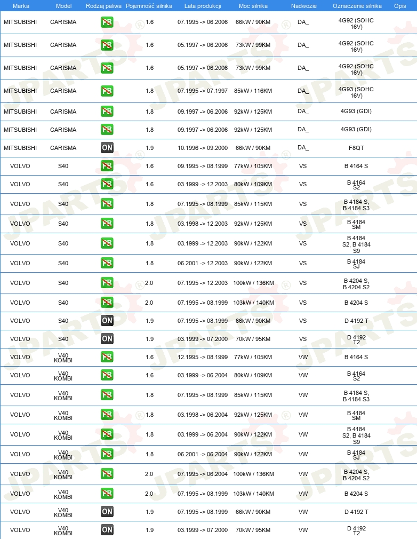Click D 4192 T2 code in V40 KOMBI row
417x539 pixels.
[x=356, y=531]
